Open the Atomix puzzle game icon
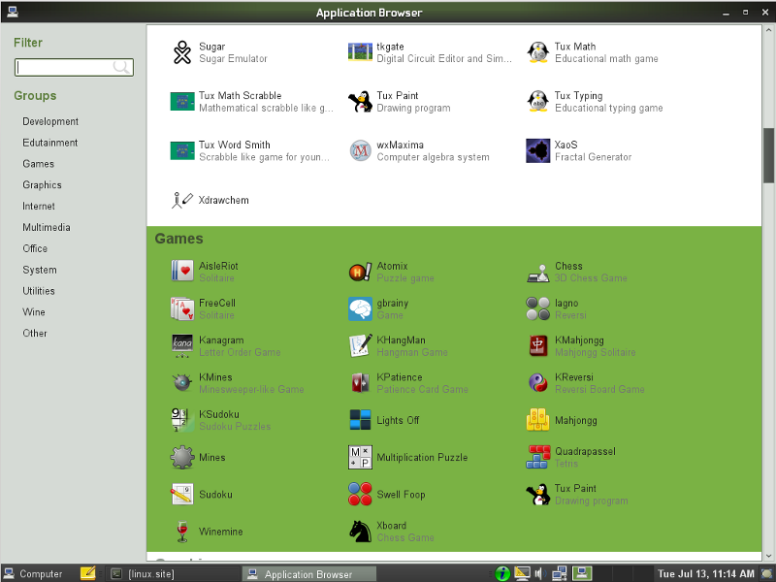Screen dimensions: 776x582 (x=360, y=272)
